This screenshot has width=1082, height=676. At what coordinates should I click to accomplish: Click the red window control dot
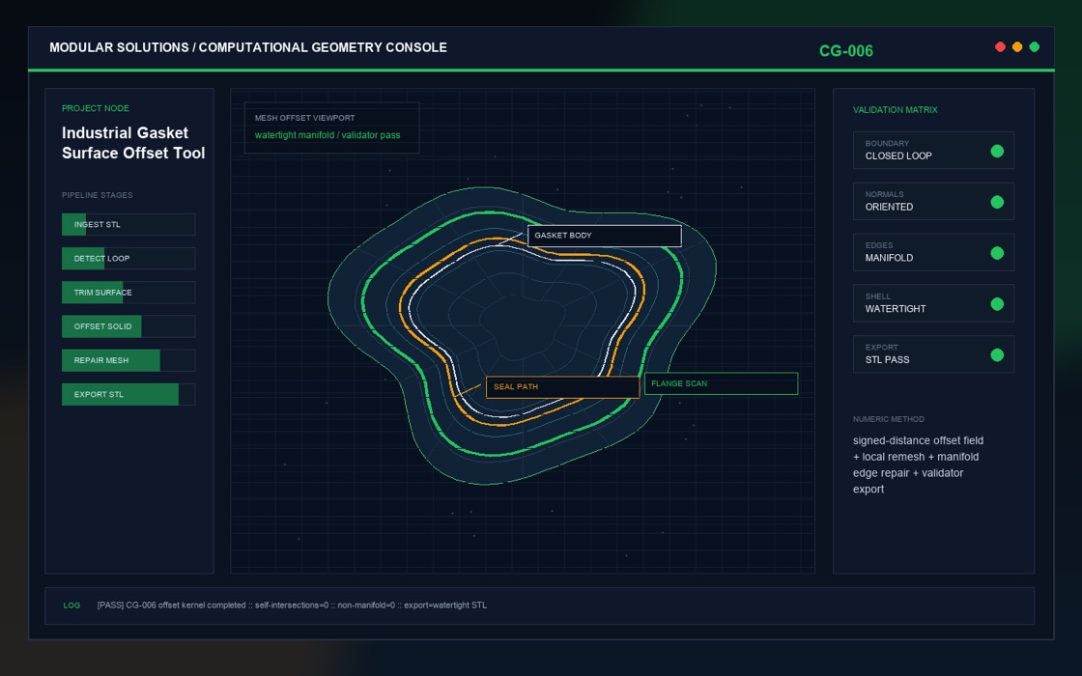1000,47
